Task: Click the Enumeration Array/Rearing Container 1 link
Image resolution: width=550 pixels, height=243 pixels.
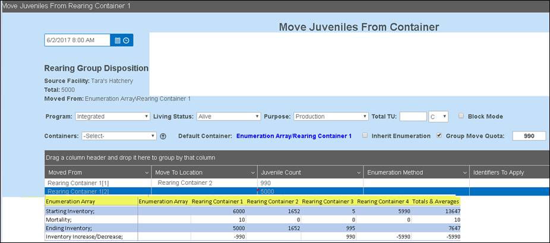Action: [x=293, y=136]
